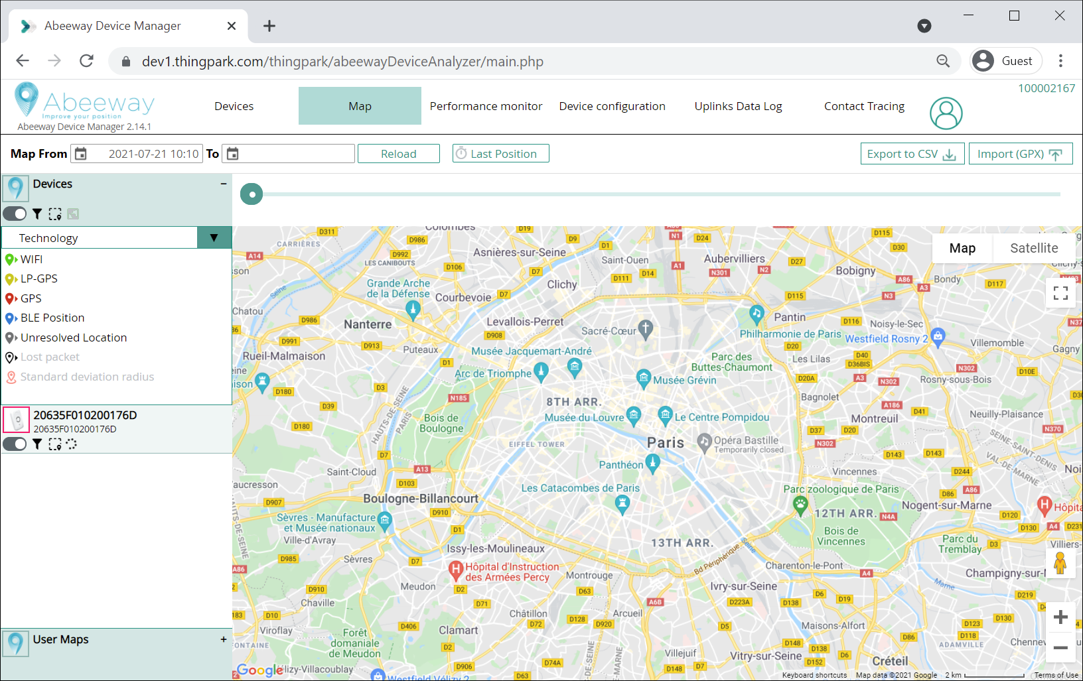Click the filter funnel under Devices header
This screenshot has height=681, width=1083.
(x=37, y=214)
